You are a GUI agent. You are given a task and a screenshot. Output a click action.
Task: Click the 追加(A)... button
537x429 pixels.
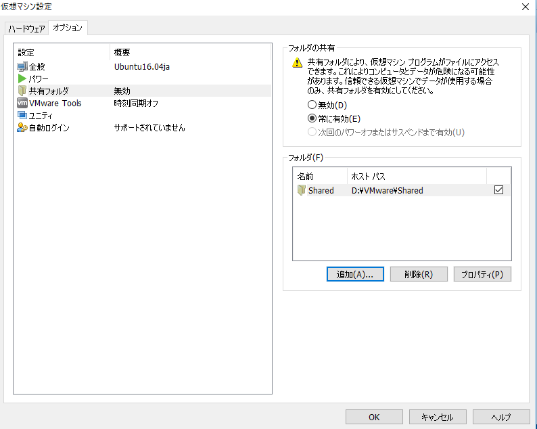click(x=355, y=274)
